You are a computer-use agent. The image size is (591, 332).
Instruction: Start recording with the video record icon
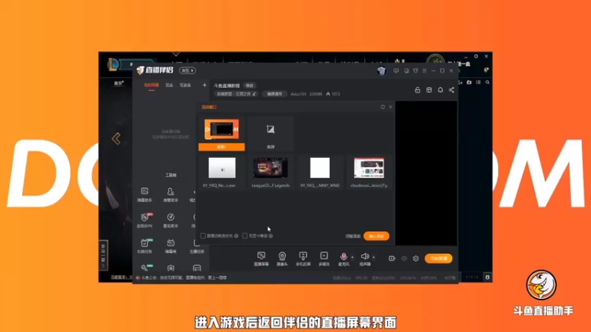pos(392,259)
